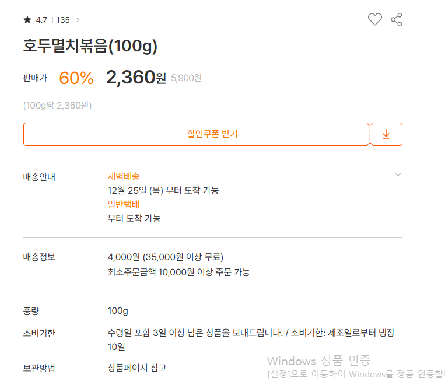Select the 새벽배송 delivery option text
This screenshot has height=388, width=445.
(124, 176)
